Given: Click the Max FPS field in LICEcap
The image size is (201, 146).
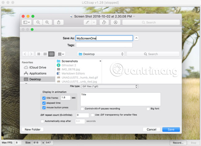Looking at the screenshot, I should click(x=18, y=143).
